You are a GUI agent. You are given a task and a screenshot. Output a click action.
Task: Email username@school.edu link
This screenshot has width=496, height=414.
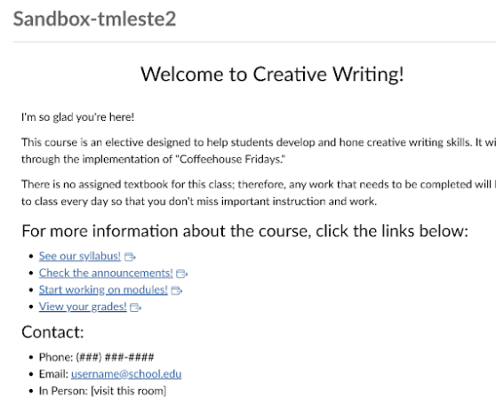coord(126,374)
